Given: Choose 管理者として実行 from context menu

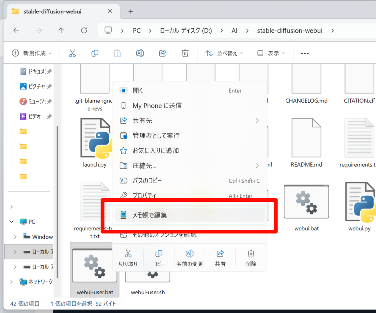Looking at the screenshot, I should point(190,136).
